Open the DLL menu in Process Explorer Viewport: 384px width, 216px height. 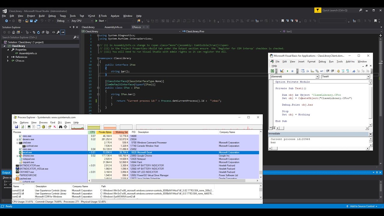click(x=60, y=122)
